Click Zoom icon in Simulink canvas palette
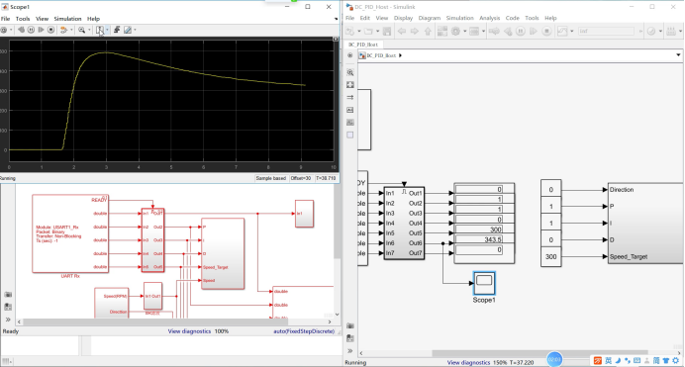Screen dimensions: 685x367 [350, 72]
